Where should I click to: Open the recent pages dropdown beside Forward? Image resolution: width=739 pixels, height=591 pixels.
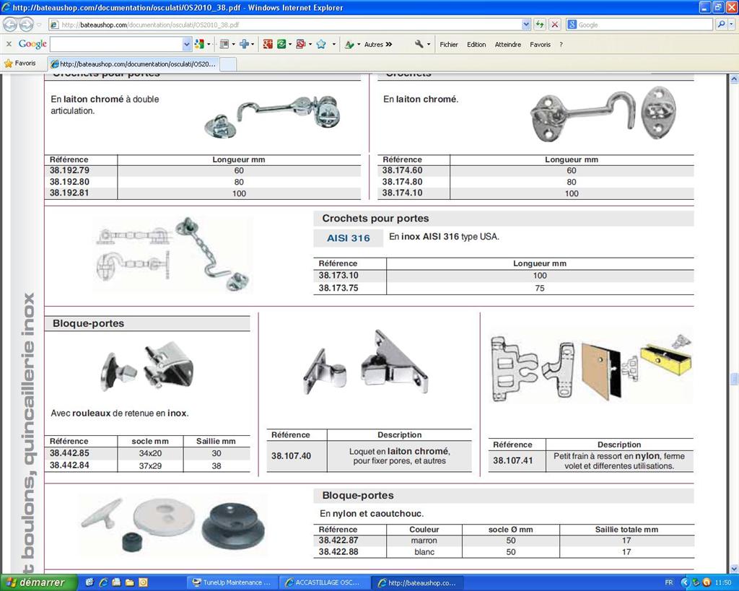pyautogui.click(x=39, y=25)
